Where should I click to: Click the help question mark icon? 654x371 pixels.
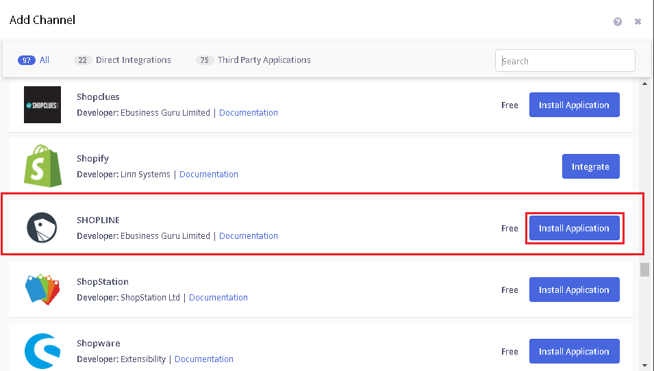tap(617, 22)
